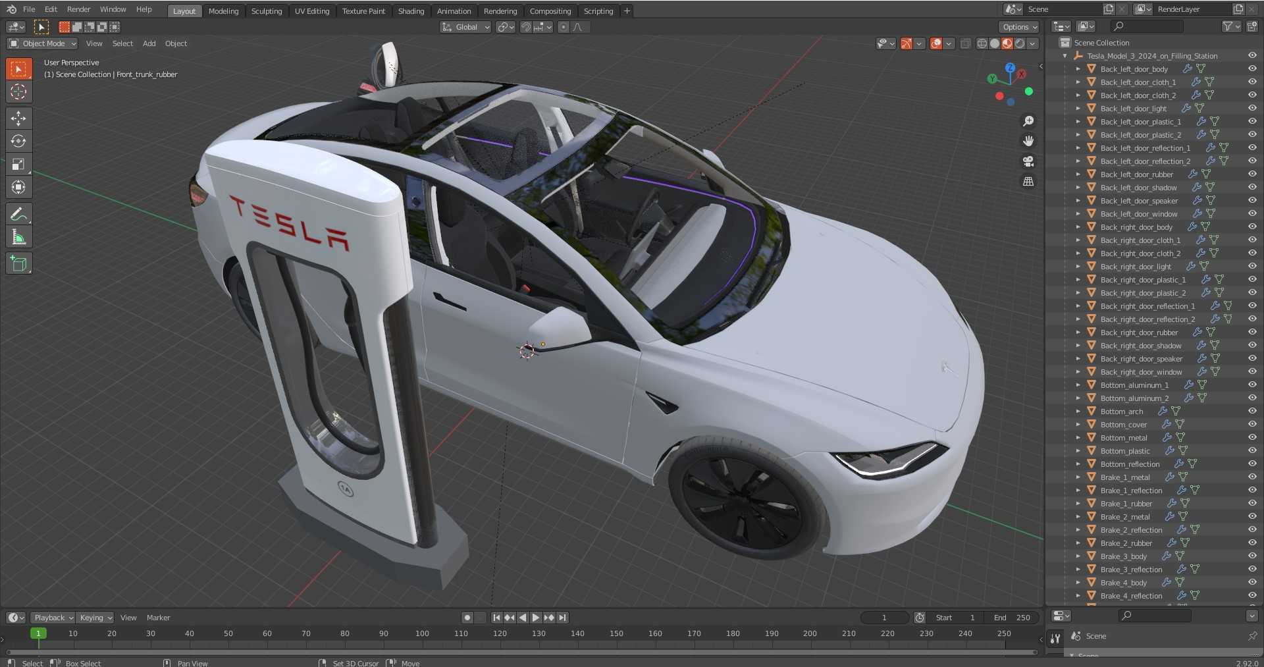This screenshot has height=667, width=1264.
Task: Select the Select Box tool
Action: 18,69
